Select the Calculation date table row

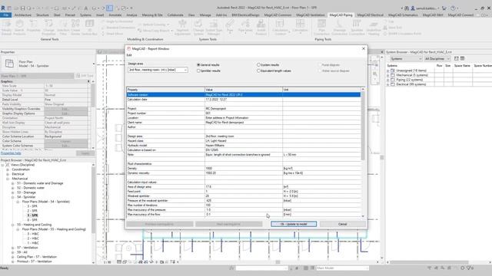(244, 99)
